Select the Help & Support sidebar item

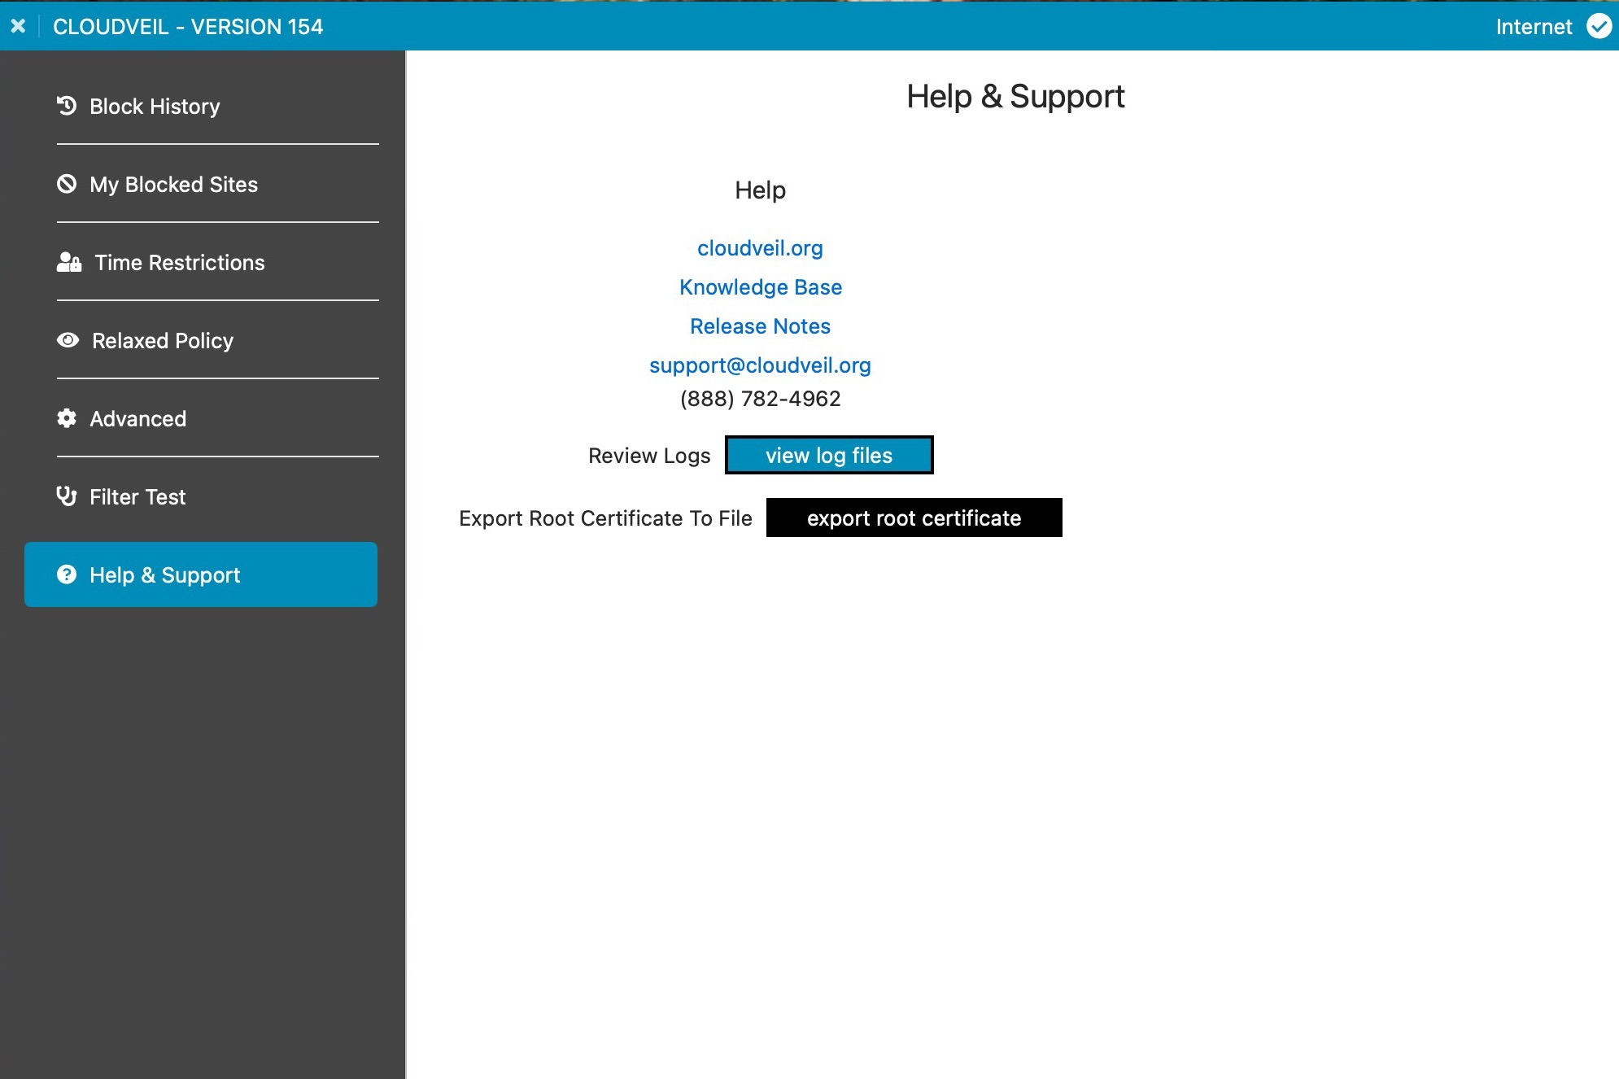[201, 574]
